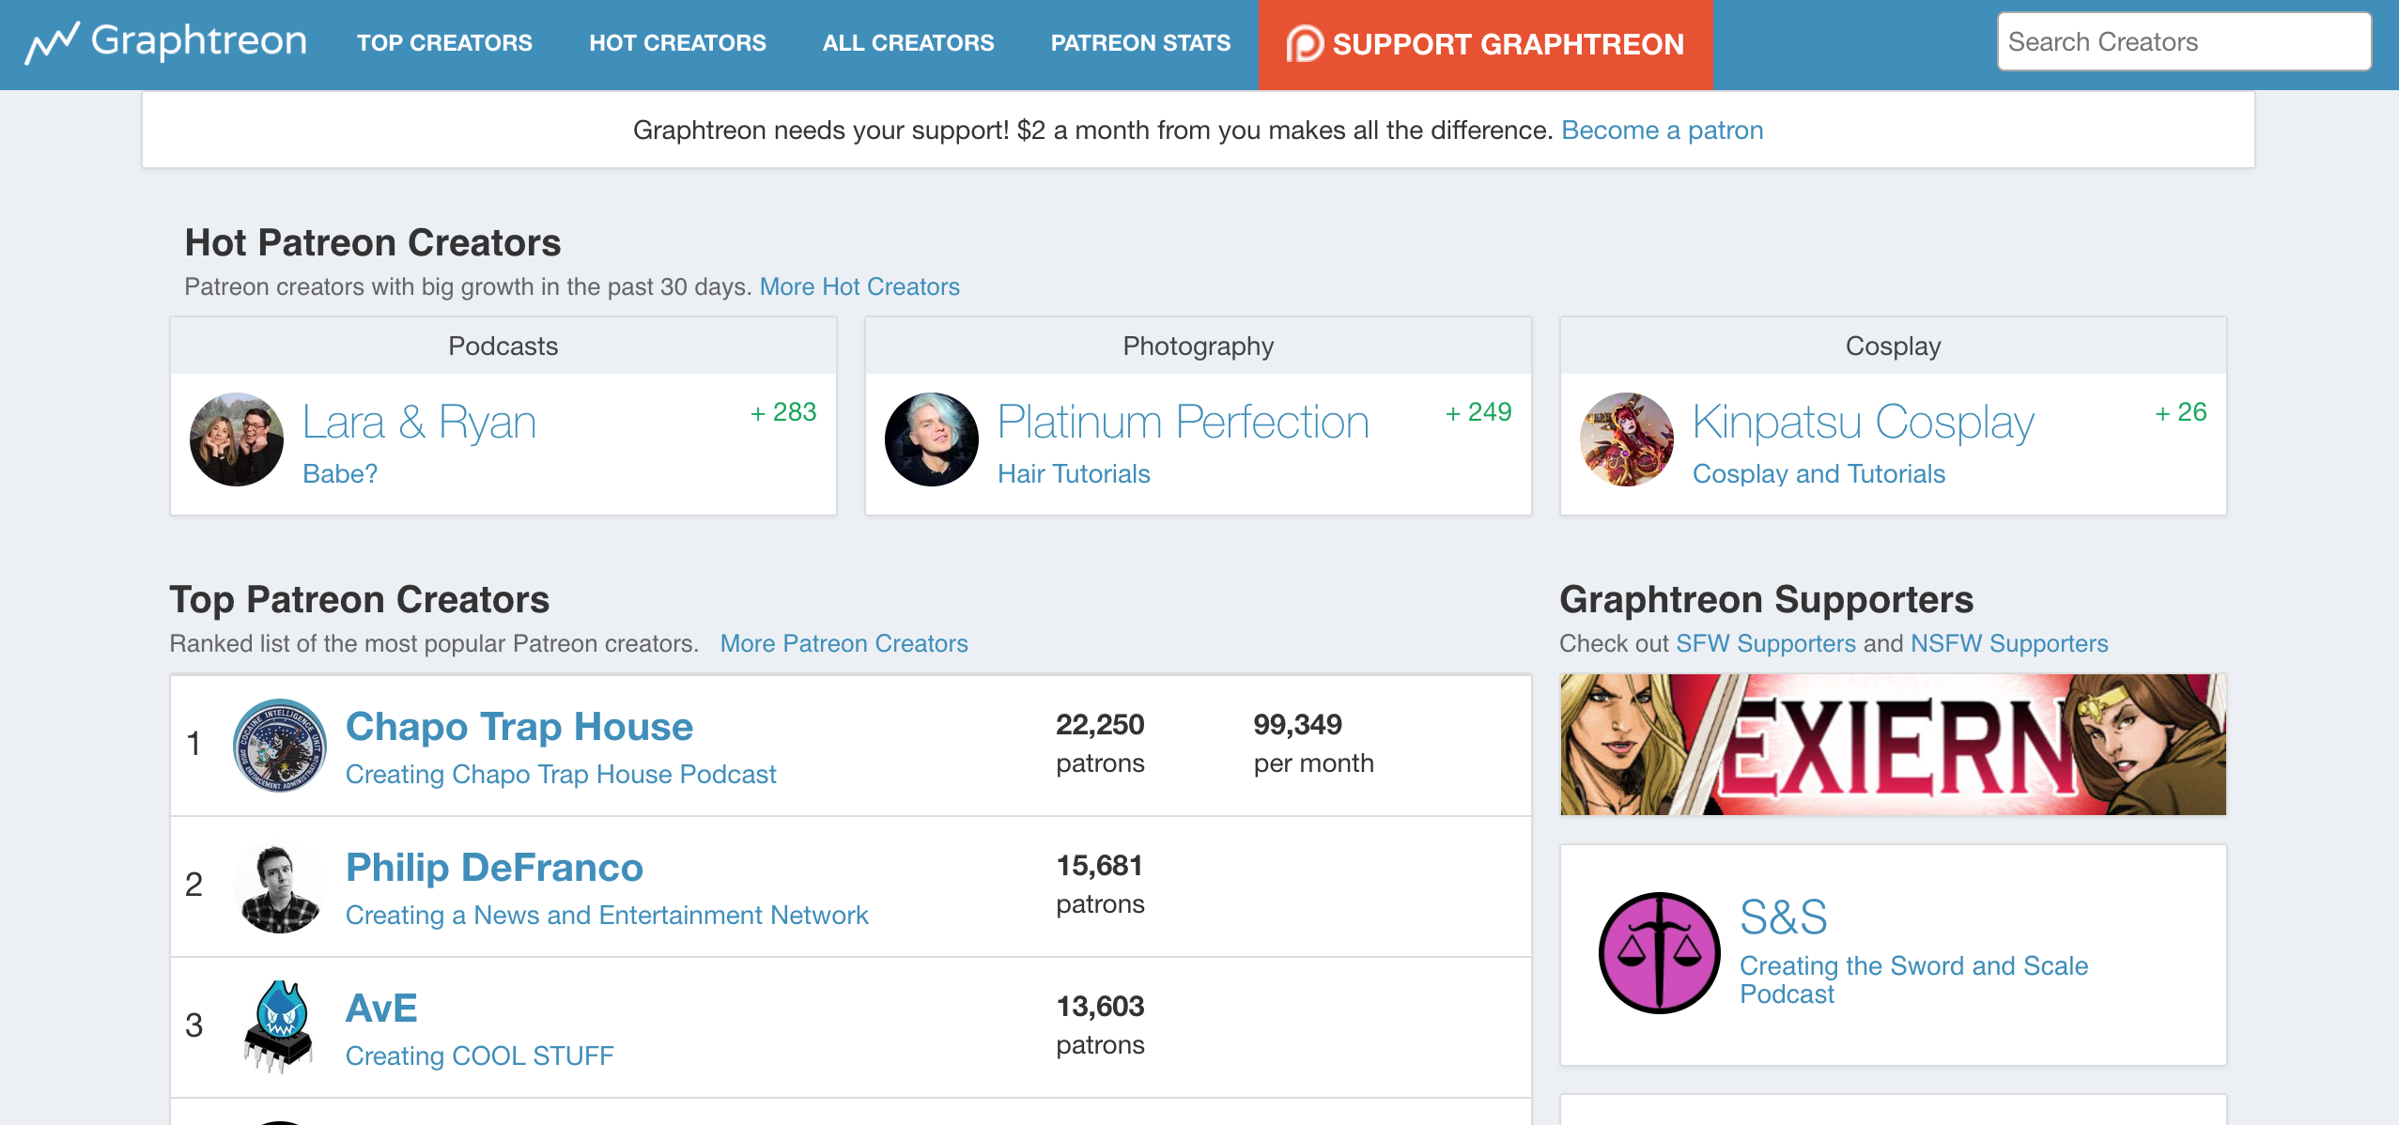
Task: Click Chapo Trap House round logo
Action: click(280, 746)
